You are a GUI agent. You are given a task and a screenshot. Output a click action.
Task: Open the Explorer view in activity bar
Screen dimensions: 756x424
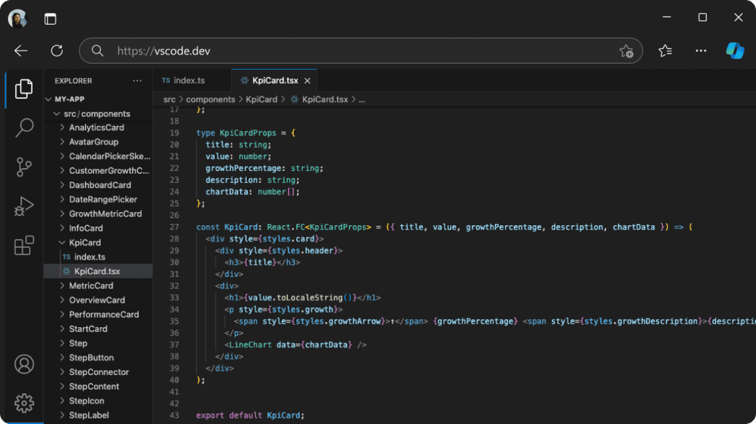(23, 89)
